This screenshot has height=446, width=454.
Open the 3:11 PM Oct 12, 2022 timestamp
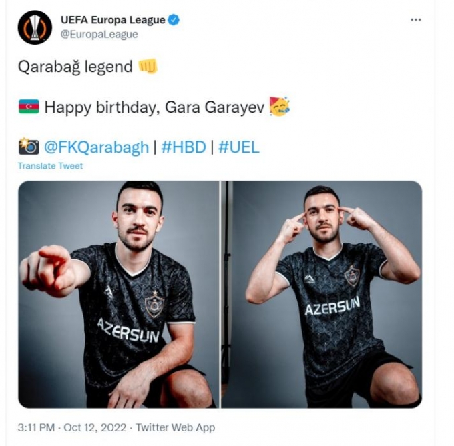pos(72,427)
